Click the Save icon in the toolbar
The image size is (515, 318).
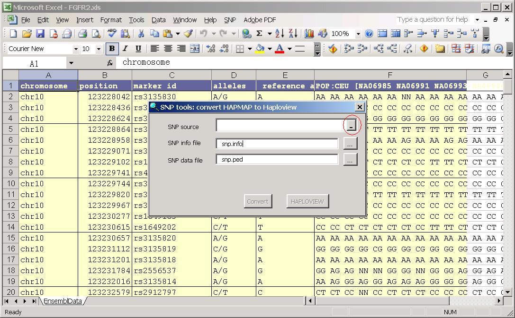[x=40, y=34]
